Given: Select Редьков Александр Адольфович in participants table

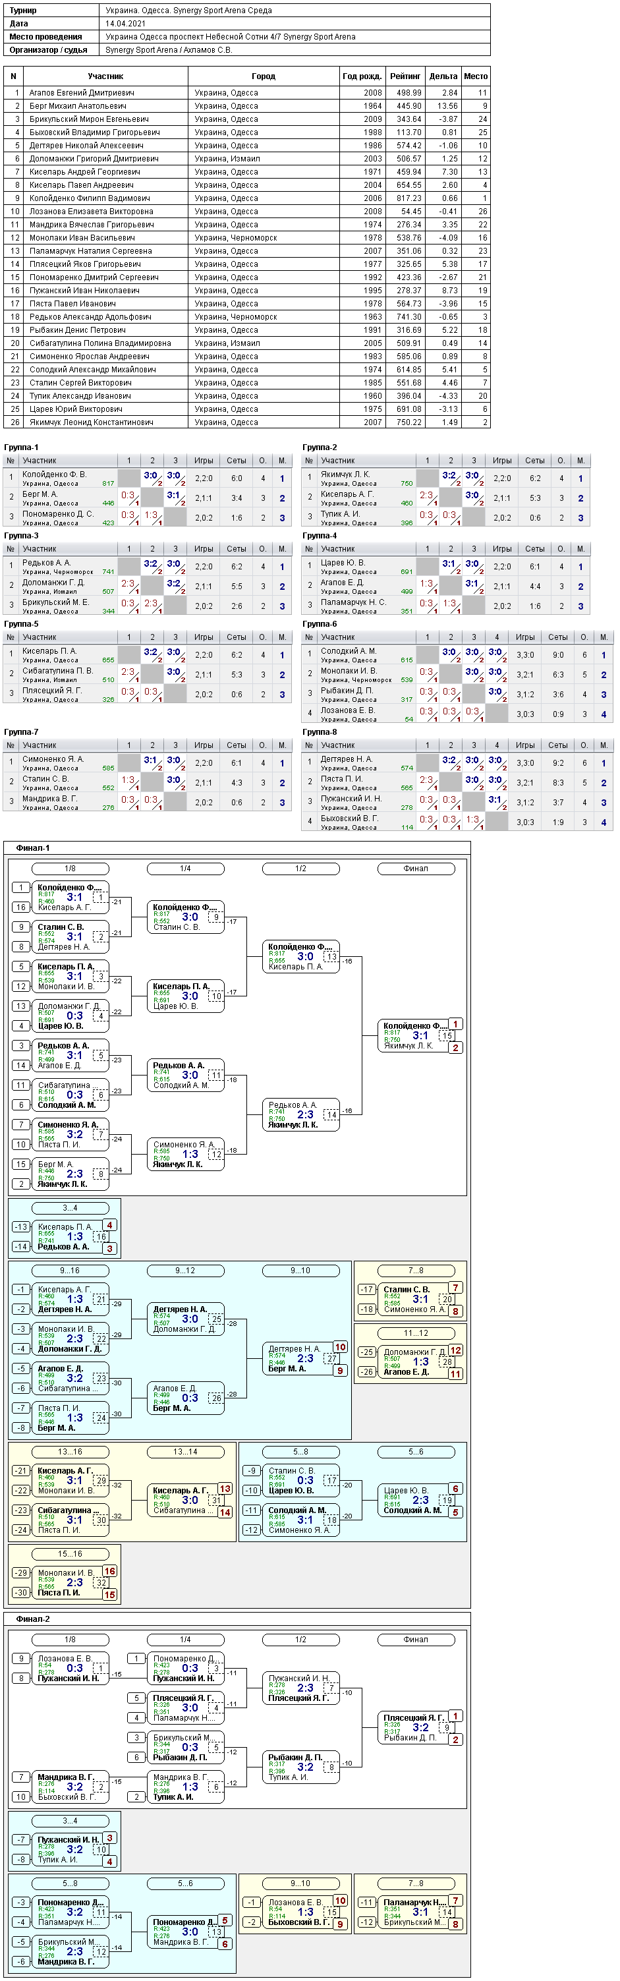Looking at the screenshot, I should 90,317.
